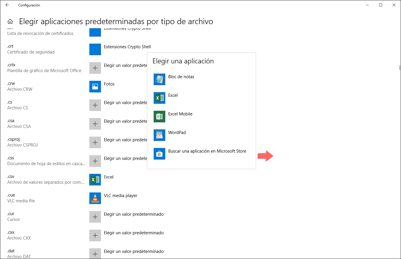Select the WordPad icon
Image resolution: width=401 pixels, height=259 pixels.
(159, 135)
